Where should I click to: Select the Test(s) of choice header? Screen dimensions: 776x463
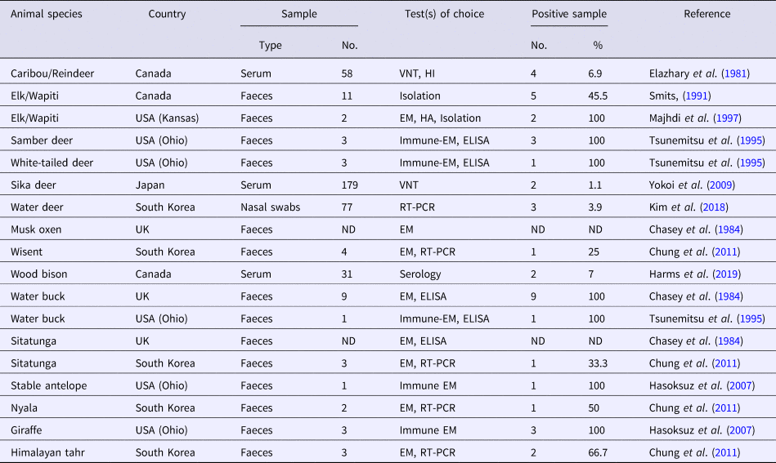(x=444, y=14)
